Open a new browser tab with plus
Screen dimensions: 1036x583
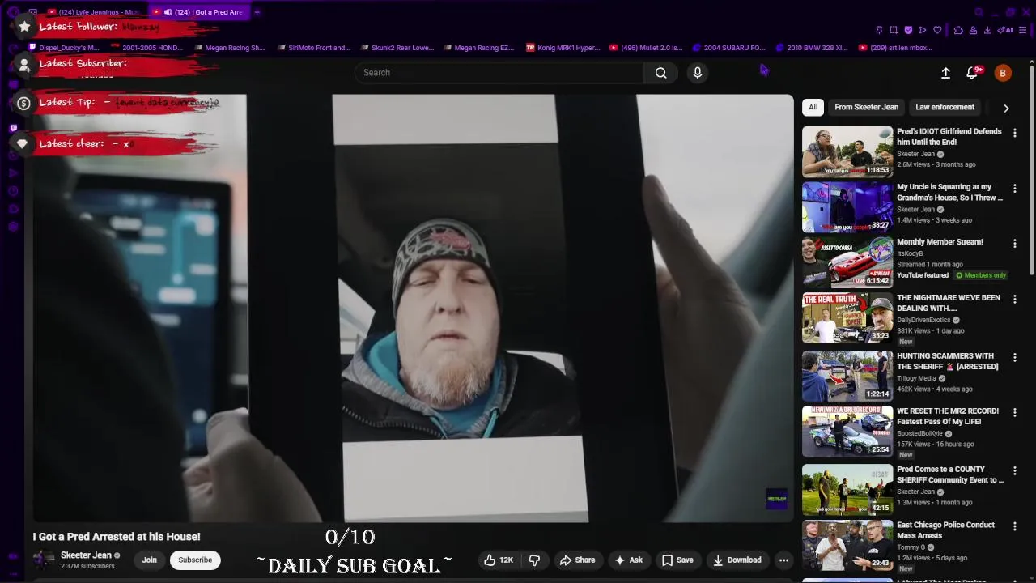click(257, 12)
